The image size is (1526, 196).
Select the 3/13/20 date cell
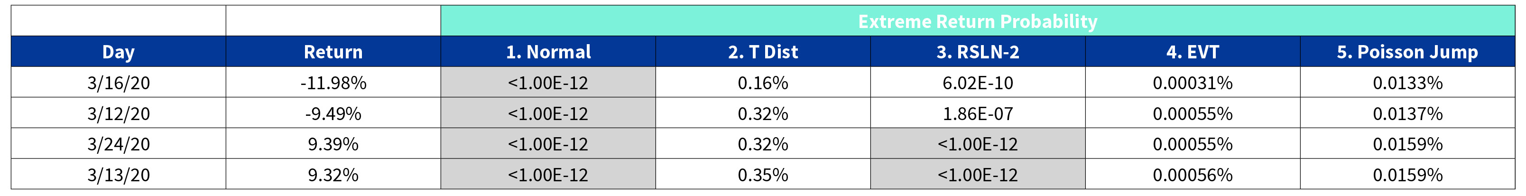point(119,175)
